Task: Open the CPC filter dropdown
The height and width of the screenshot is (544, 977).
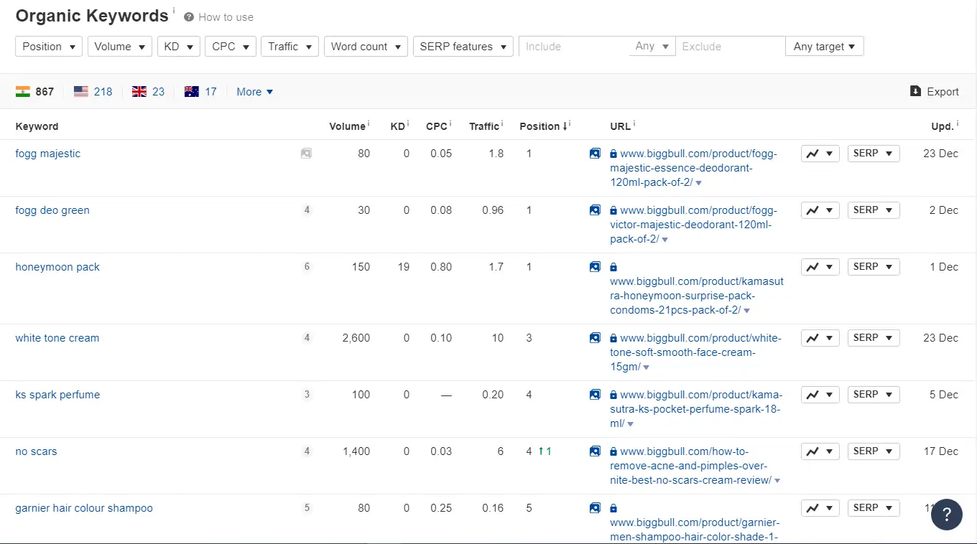Action: [231, 47]
